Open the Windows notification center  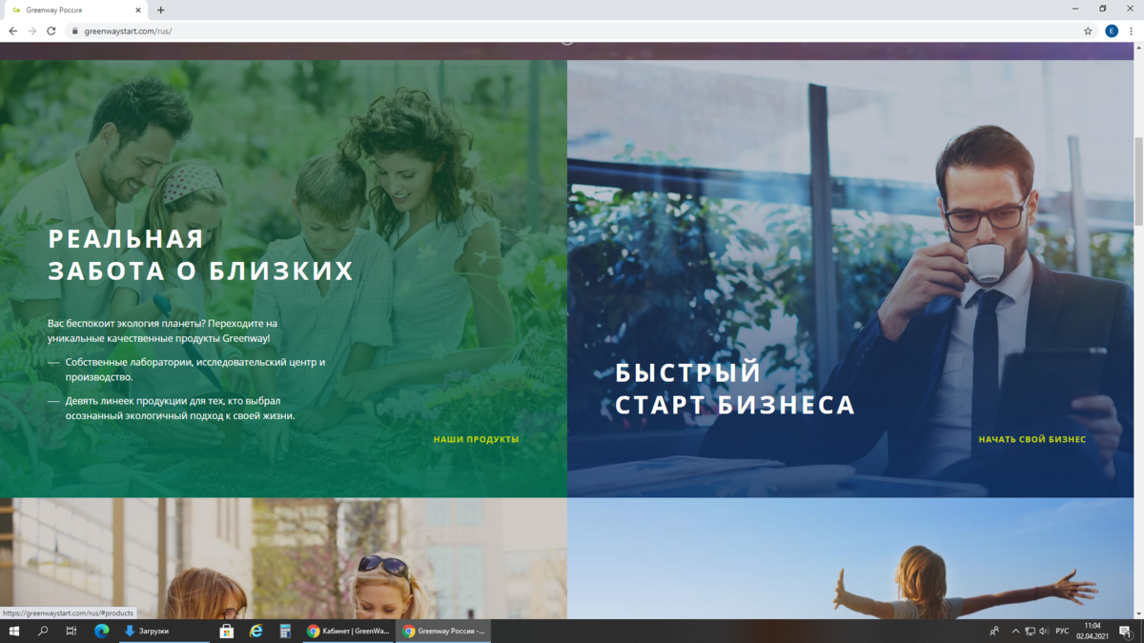point(1126,631)
